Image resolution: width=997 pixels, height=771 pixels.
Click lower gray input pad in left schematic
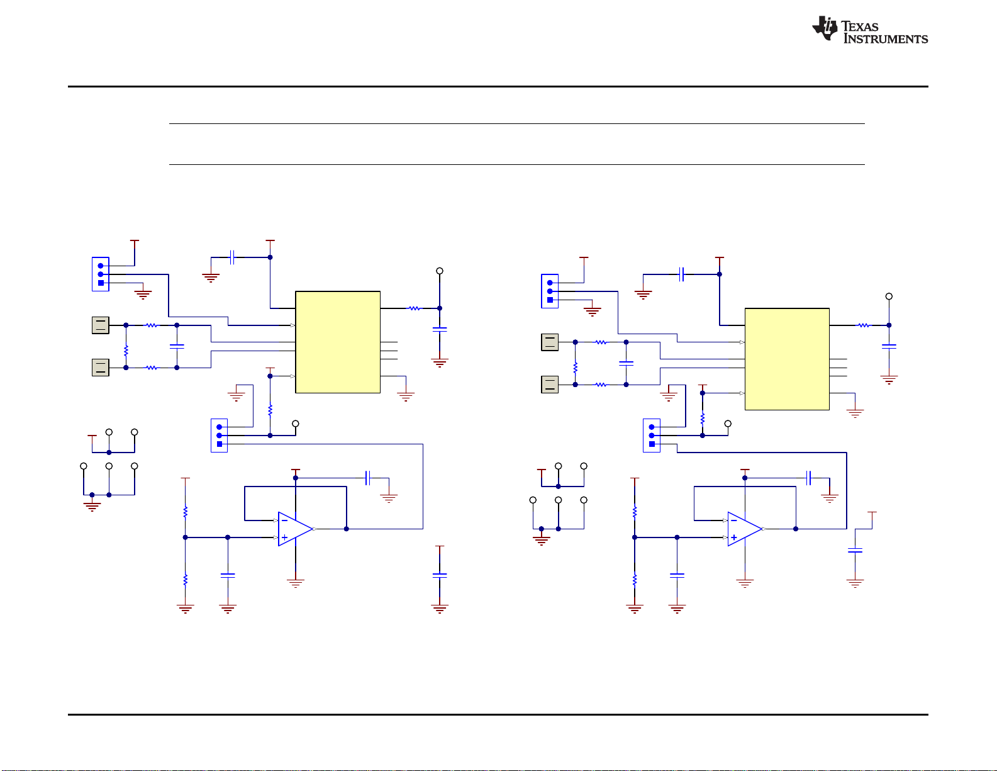[x=101, y=368]
